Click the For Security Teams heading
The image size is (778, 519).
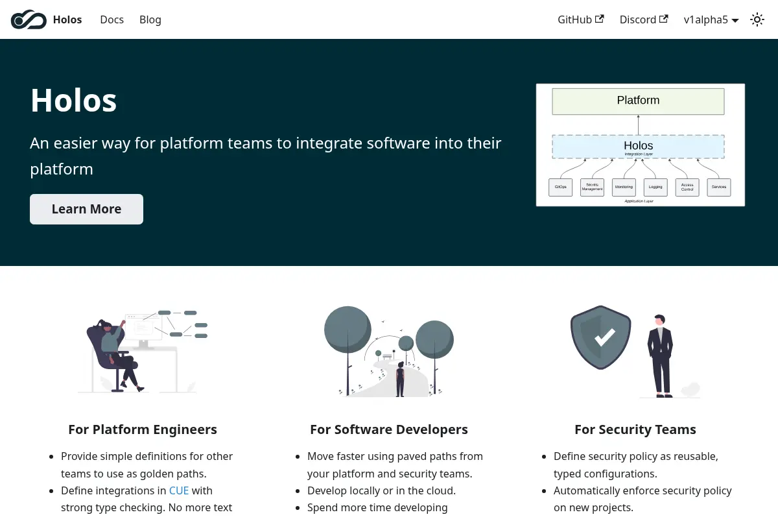(635, 429)
